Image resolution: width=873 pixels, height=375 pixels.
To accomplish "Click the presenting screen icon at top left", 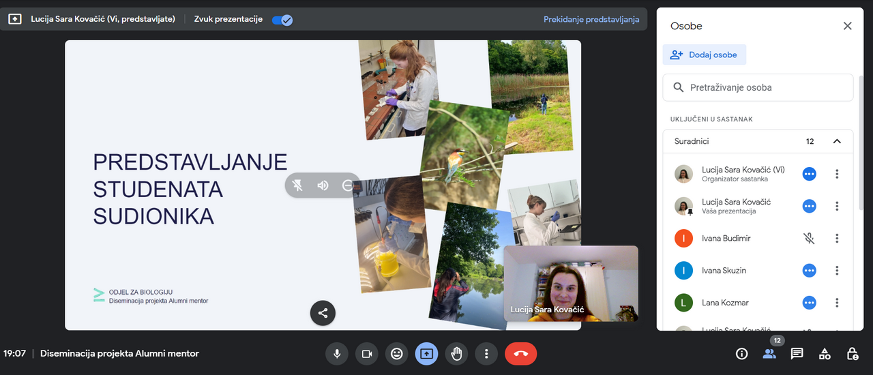I will pyautogui.click(x=15, y=19).
